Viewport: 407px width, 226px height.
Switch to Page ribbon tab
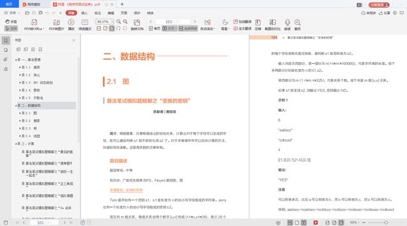point(124,13)
